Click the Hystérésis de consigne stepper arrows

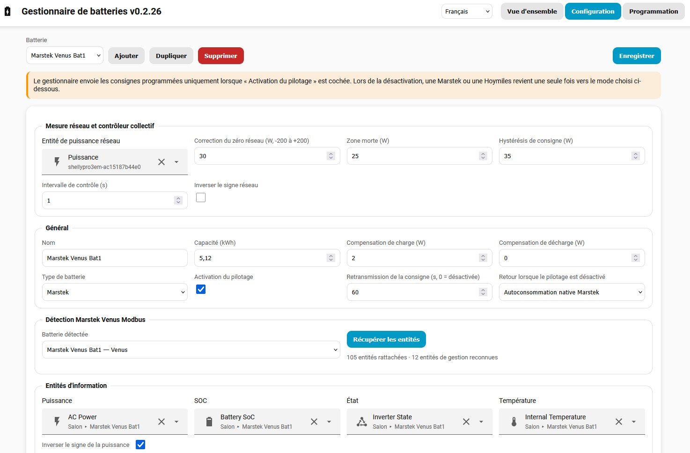click(636, 156)
